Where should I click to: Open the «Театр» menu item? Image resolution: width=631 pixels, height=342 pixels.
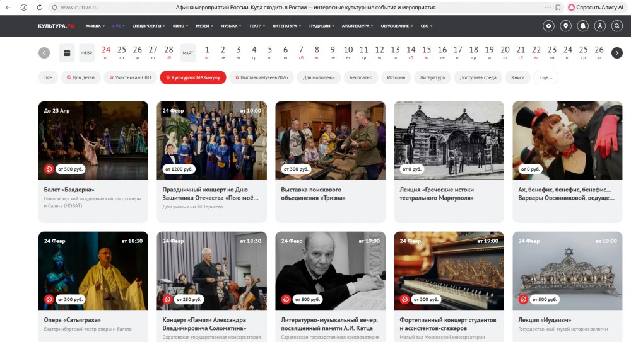tap(256, 26)
